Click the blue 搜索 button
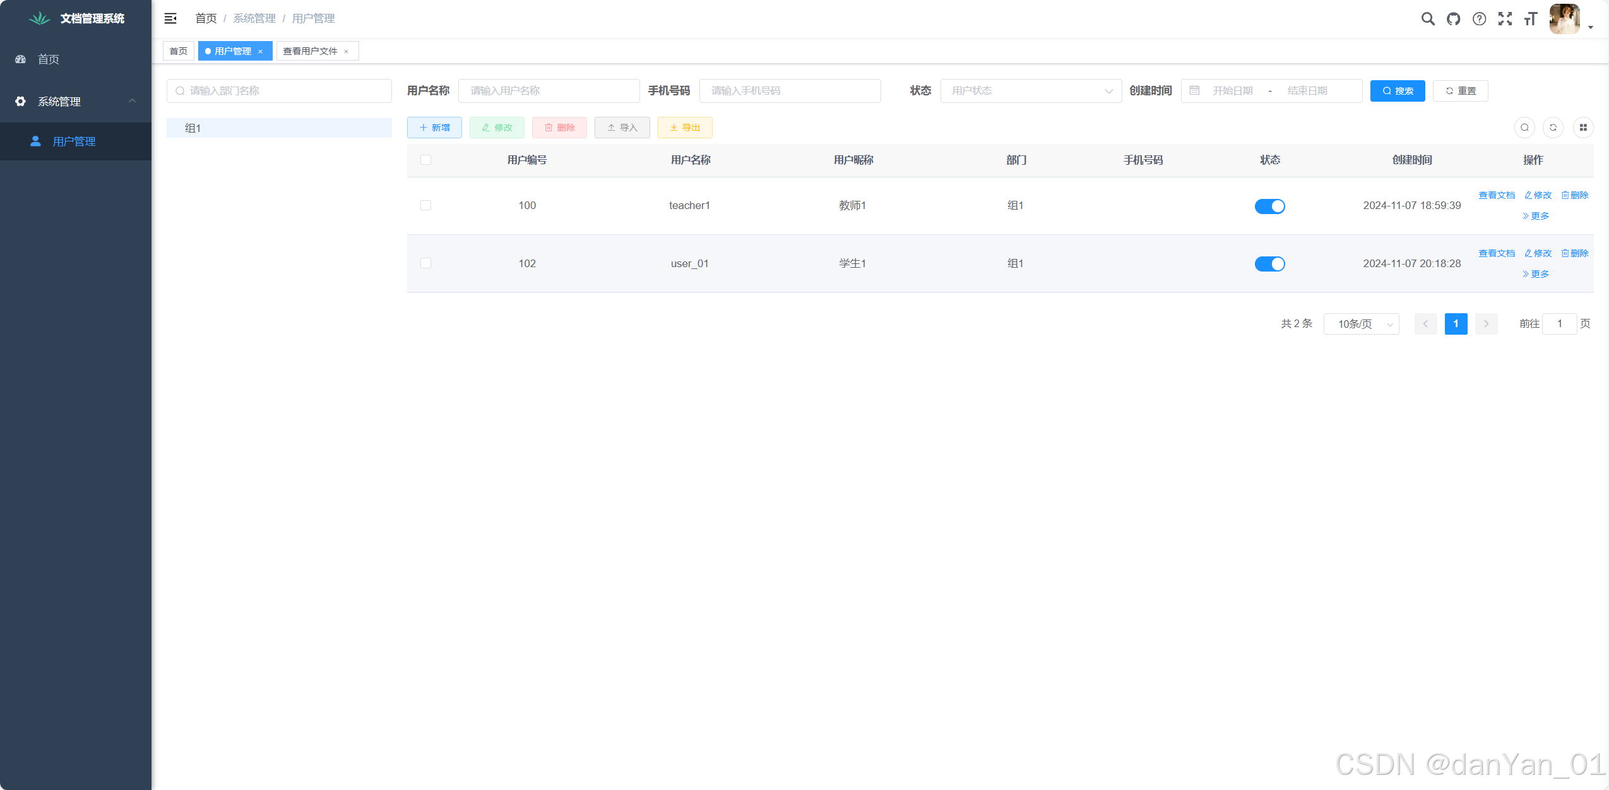This screenshot has height=790, width=1609. tap(1397, 91)
